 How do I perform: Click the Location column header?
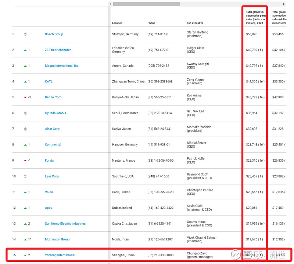[117, 23]
